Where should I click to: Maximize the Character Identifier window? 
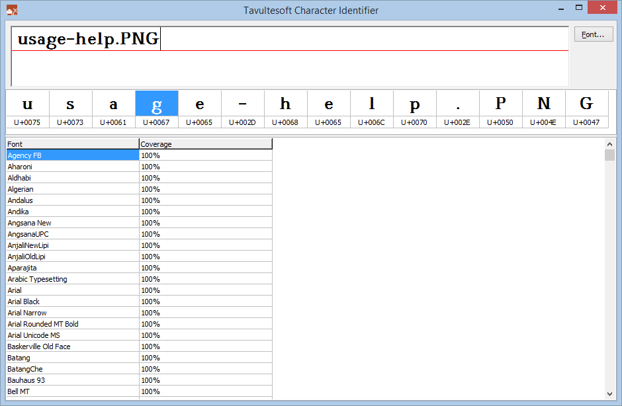click(x=579, y=9)
